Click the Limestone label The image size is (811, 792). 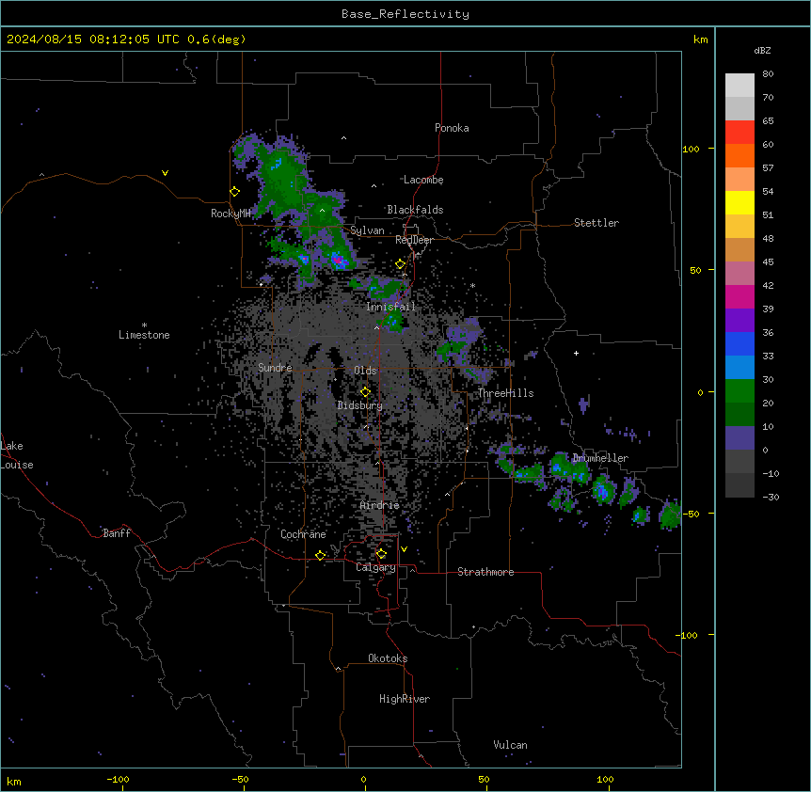click(x=144, y=335)
